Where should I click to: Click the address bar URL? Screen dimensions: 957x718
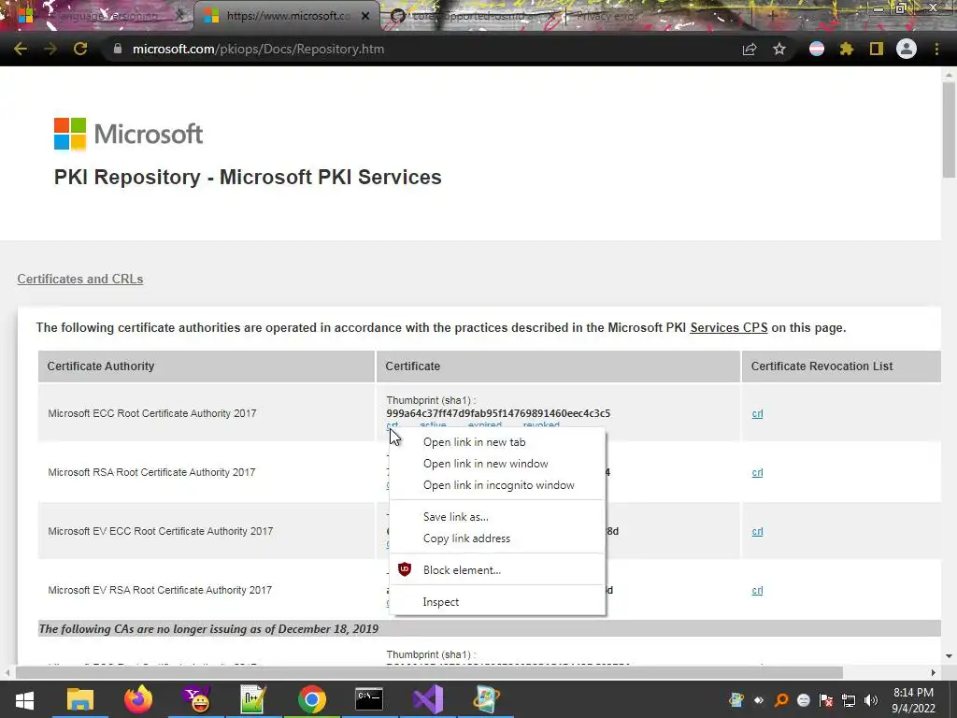[258, 49]
